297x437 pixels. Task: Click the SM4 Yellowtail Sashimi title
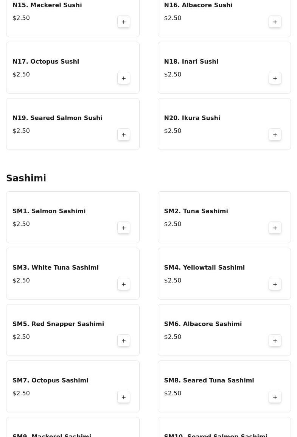click(204, 268)
